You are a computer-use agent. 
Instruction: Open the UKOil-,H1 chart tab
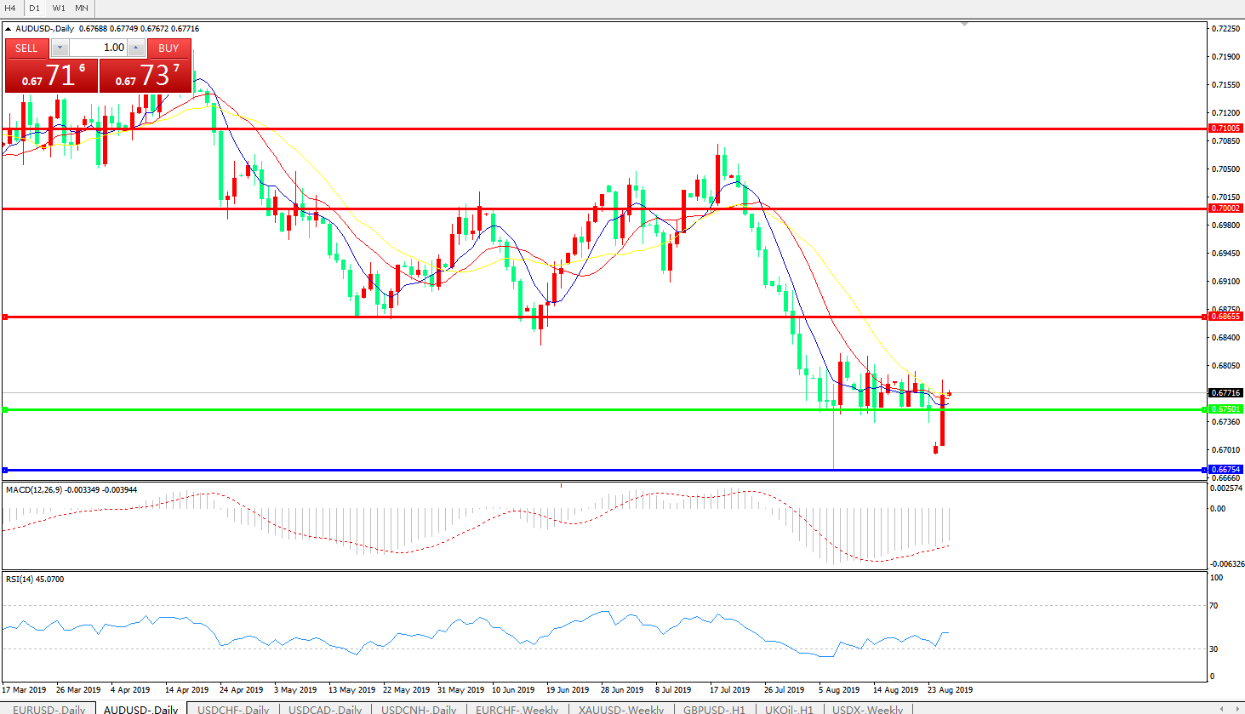coord(789,709)
